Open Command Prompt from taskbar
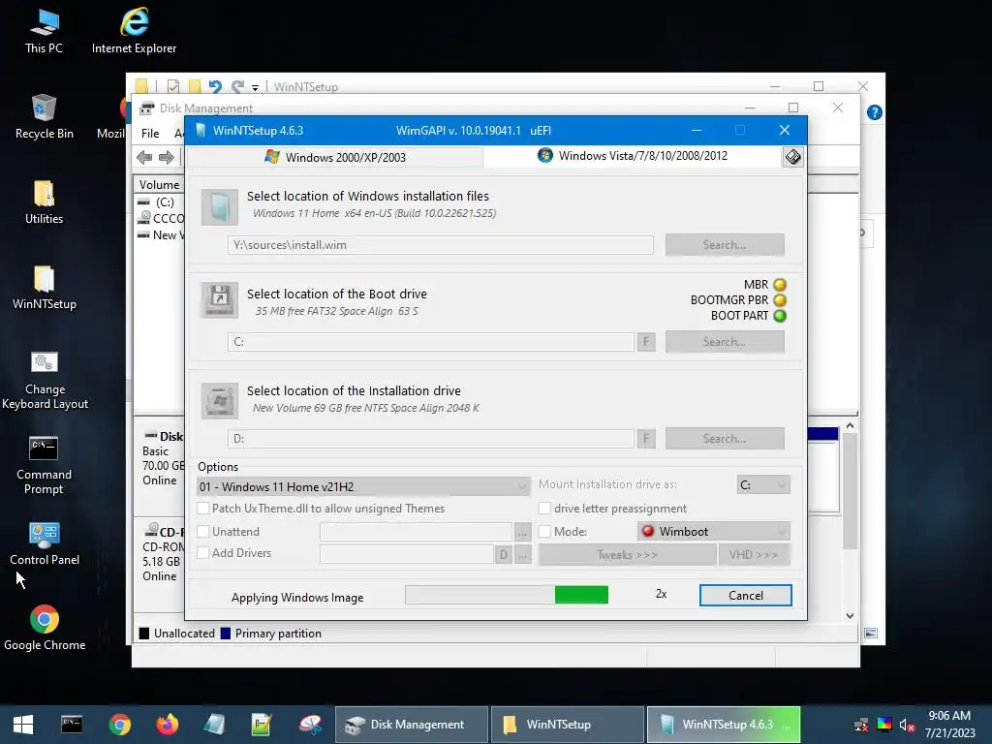 [x=72, y=725]
